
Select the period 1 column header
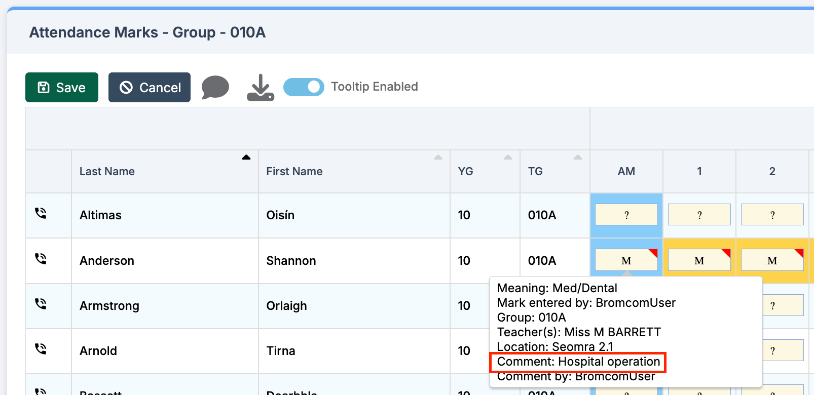pyautogui.click(x=699, y=171)
